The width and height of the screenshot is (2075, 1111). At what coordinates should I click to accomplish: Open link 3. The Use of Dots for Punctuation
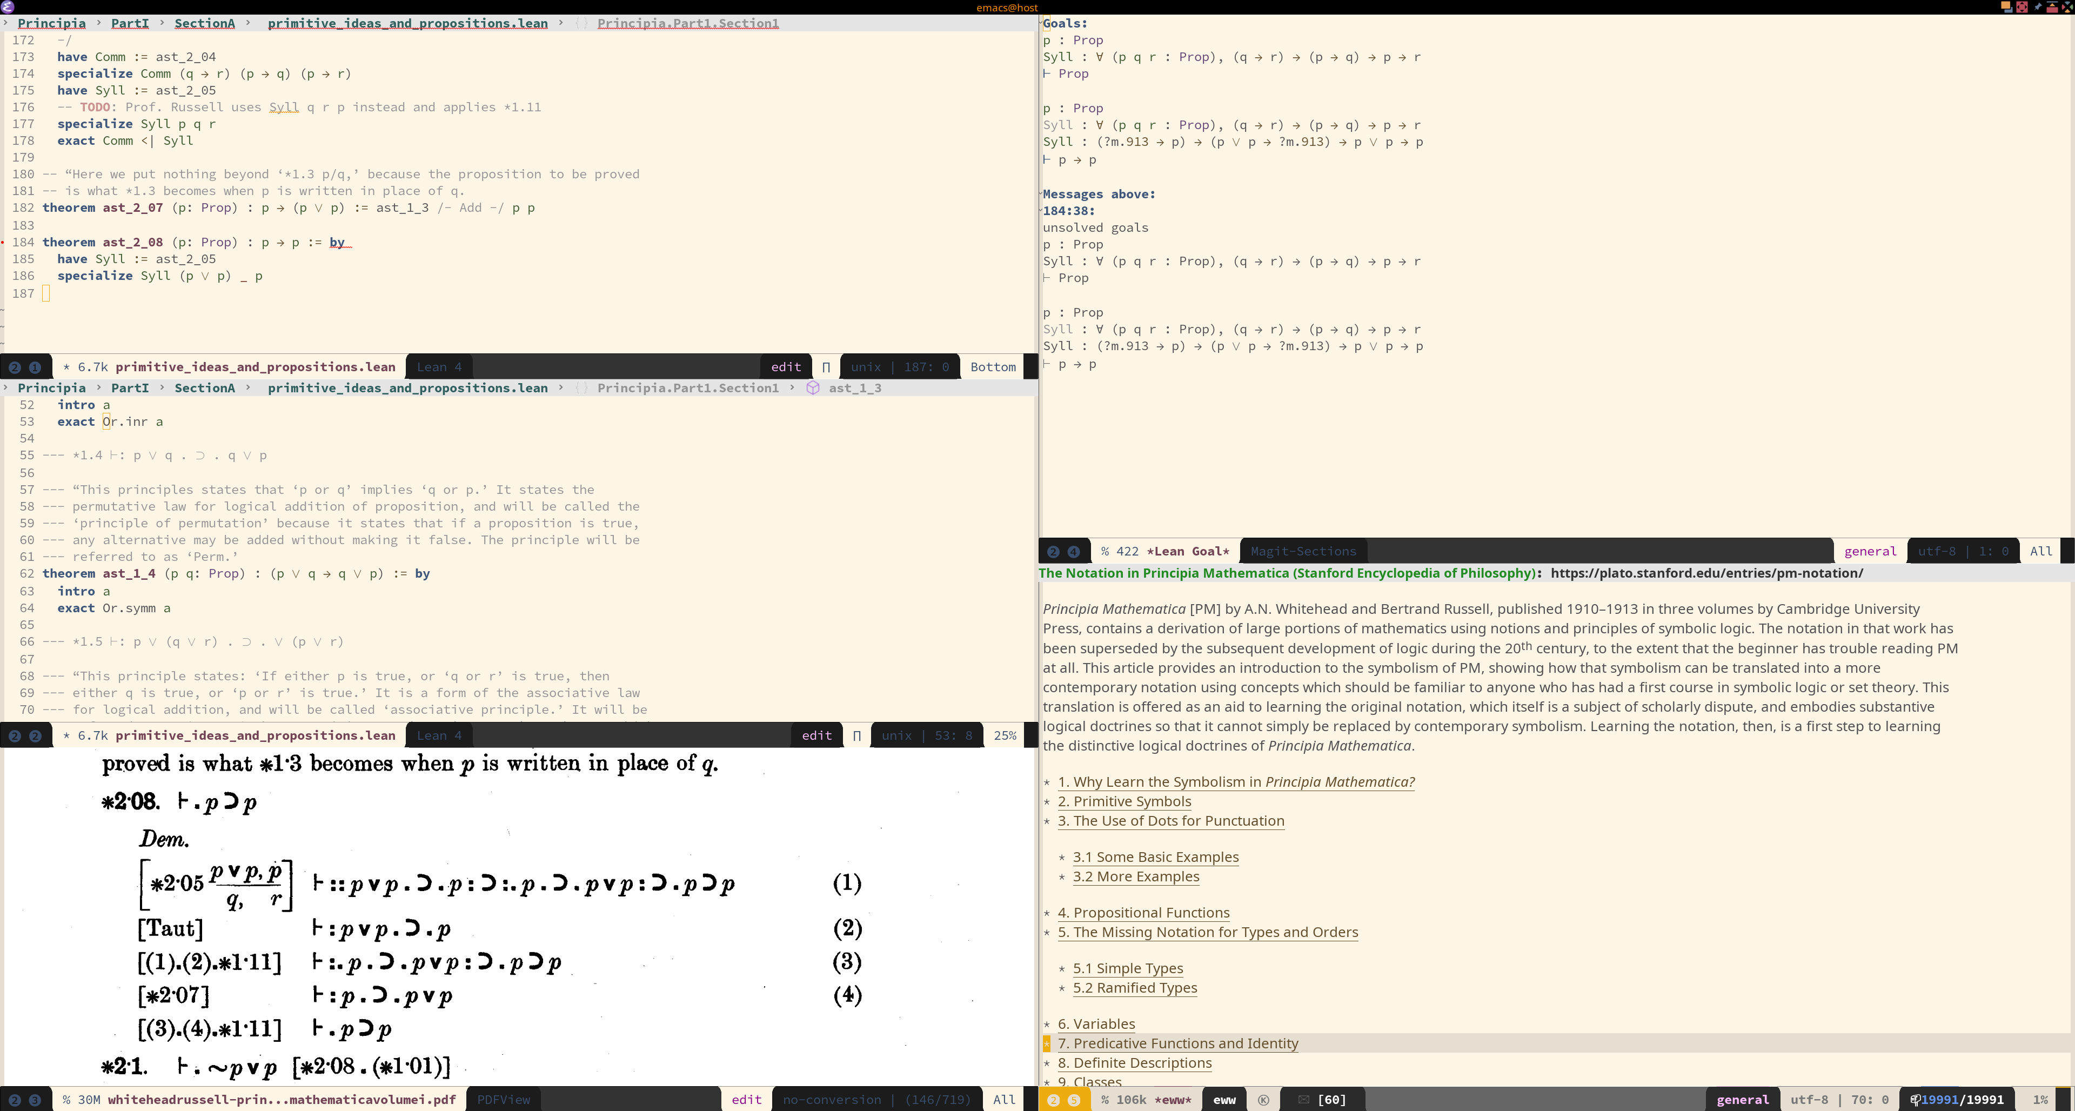tap(1170, 821)
